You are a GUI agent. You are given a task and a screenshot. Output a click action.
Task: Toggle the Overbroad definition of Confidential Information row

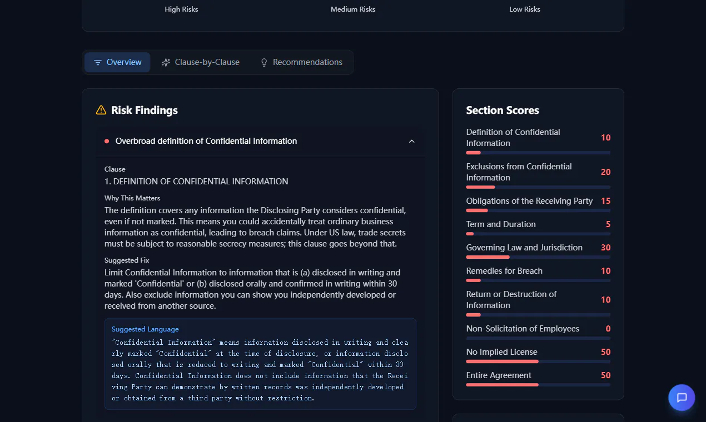click(260, 141)
